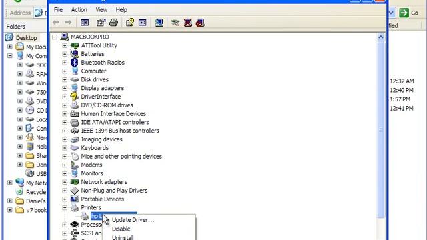427x240 pixels.
Task: Expand the ATITool Utility node
Action: 65,45
